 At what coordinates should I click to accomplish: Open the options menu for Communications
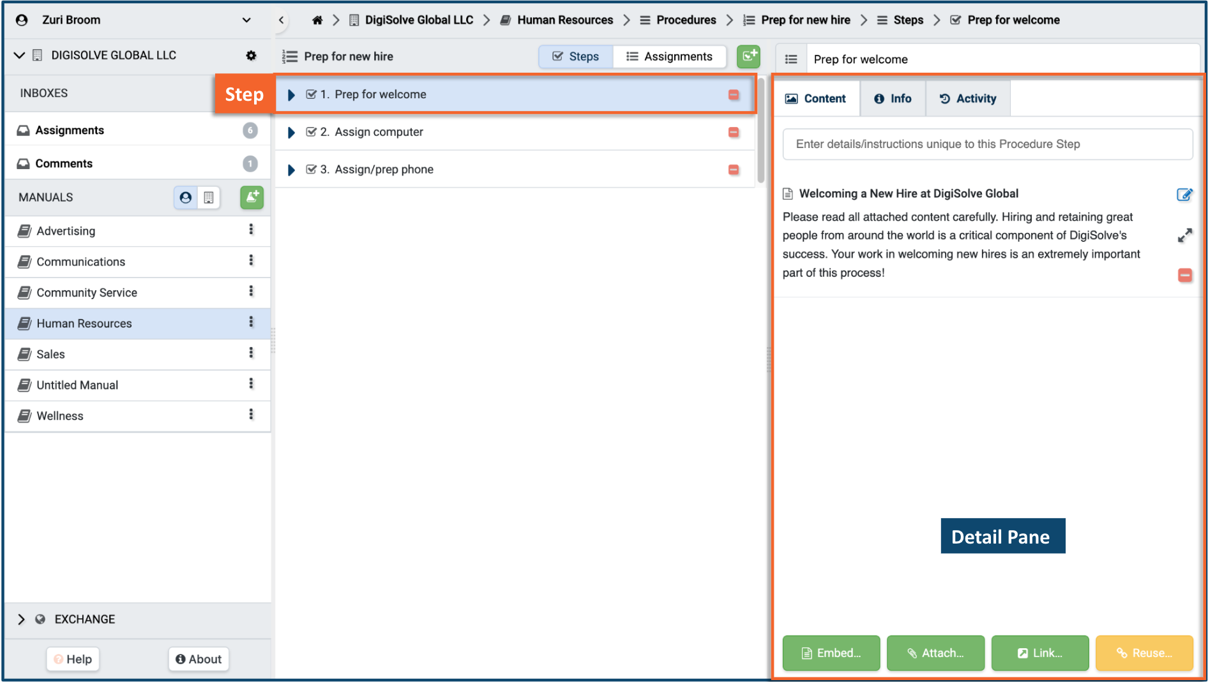tap(251, 260)
